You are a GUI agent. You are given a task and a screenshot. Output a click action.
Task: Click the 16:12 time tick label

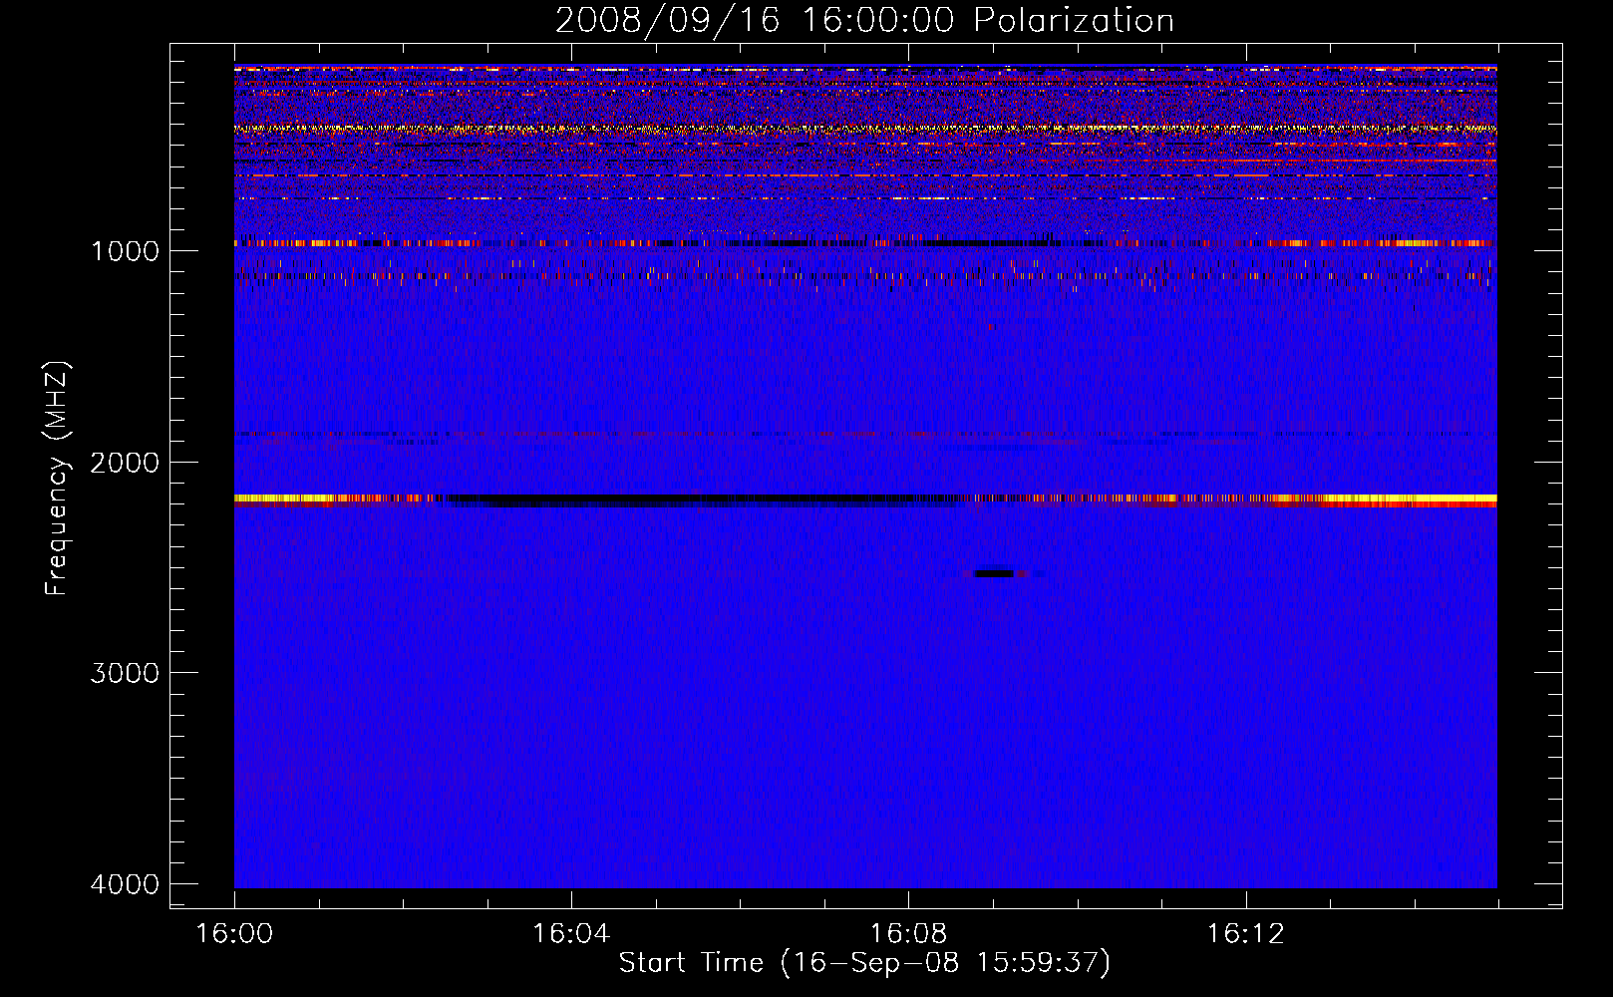tap(1245, 934)
